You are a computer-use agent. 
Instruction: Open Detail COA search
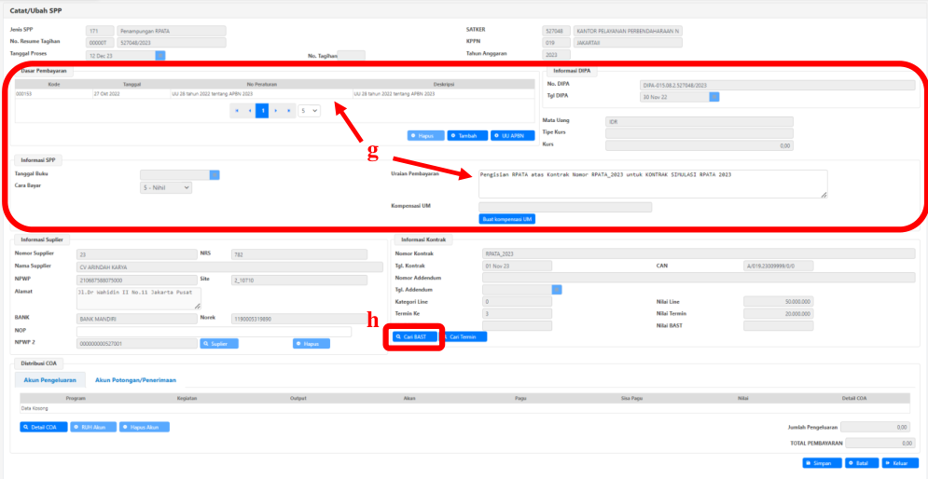[x=42, y=427]
